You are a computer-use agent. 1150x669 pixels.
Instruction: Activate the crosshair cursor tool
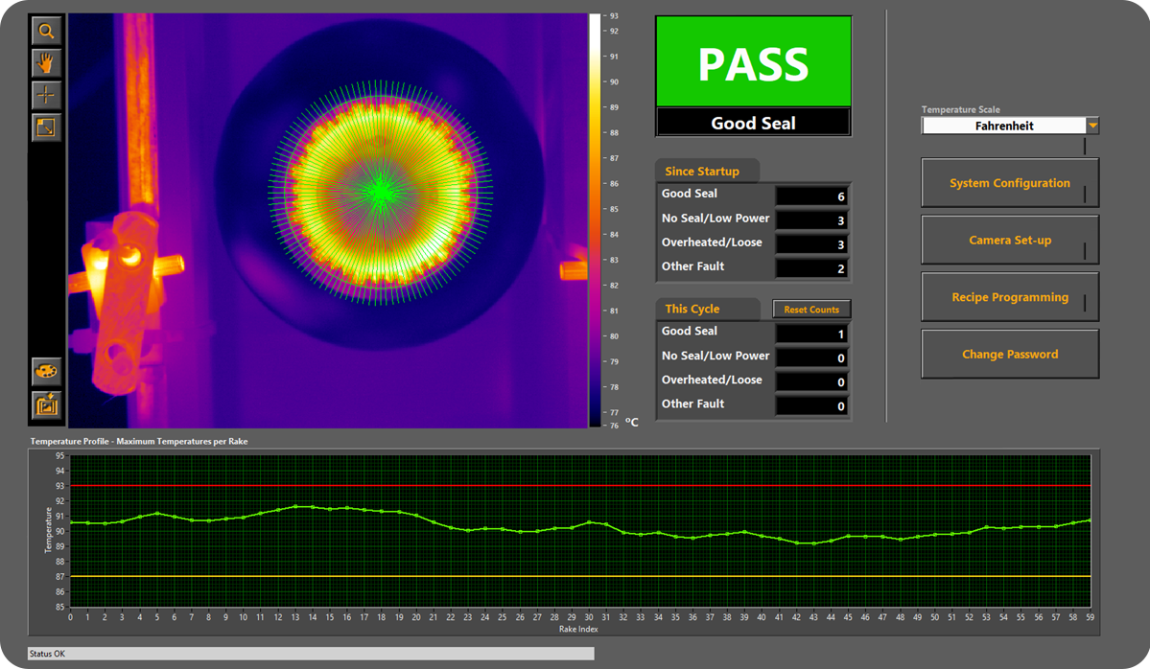[46, 95]
